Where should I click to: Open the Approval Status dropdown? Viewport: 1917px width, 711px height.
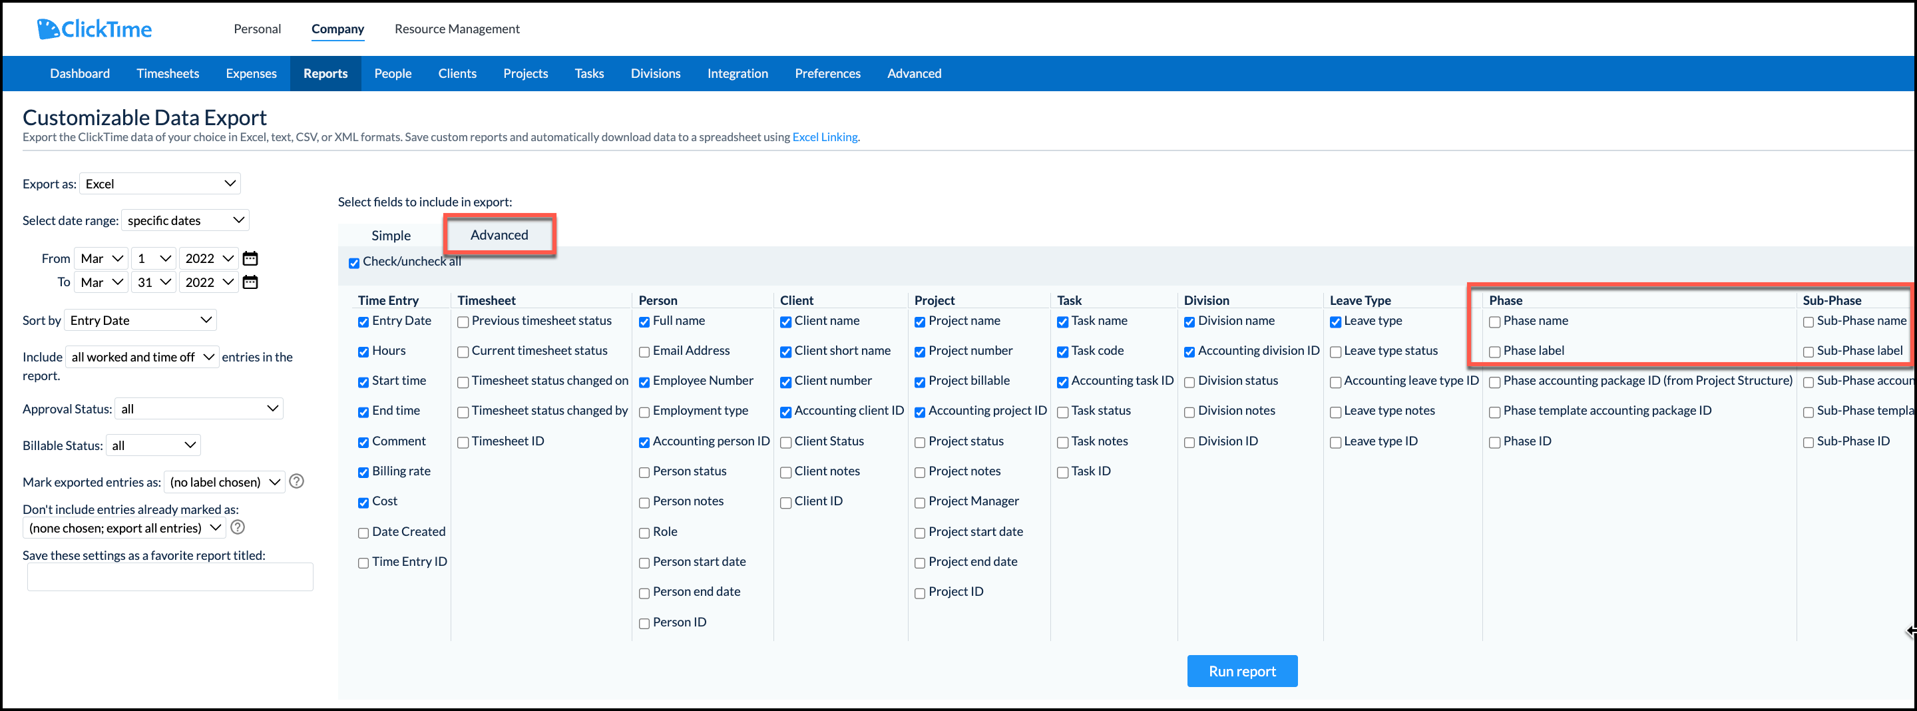(x=200, y=409)
